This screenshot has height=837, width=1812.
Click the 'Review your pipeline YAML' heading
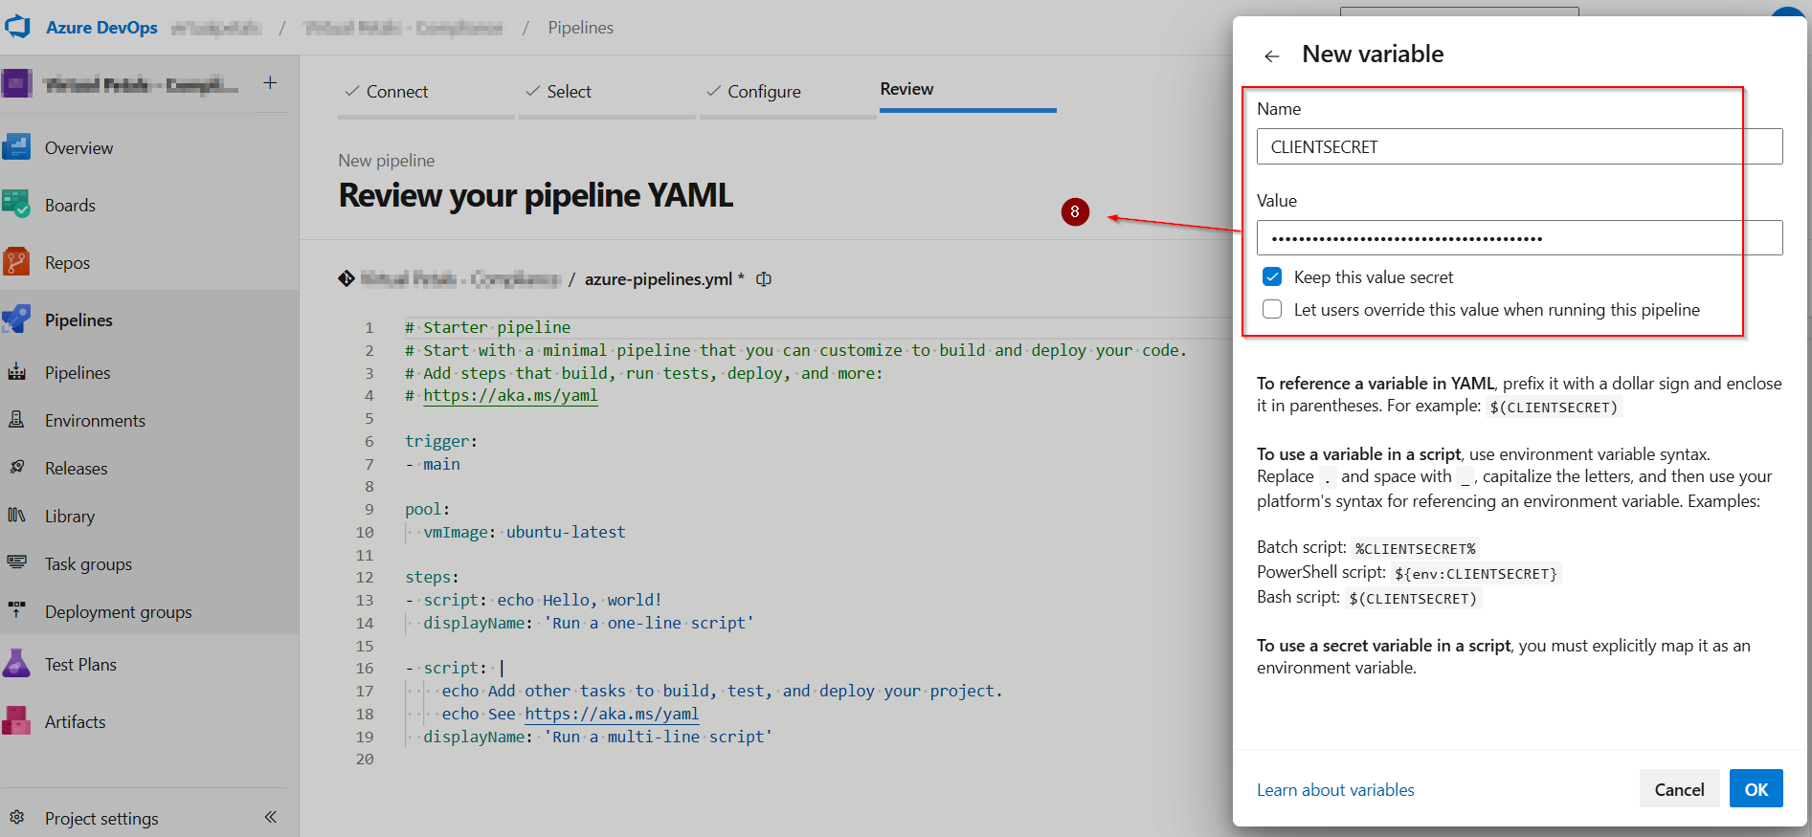coord(536,195)
